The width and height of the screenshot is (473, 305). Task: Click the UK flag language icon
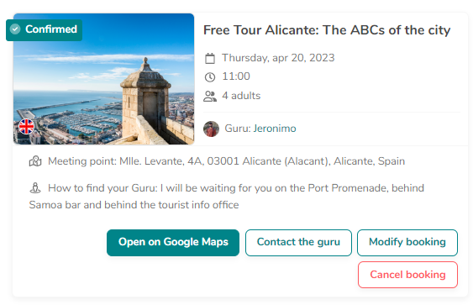[x=27, y=126]
